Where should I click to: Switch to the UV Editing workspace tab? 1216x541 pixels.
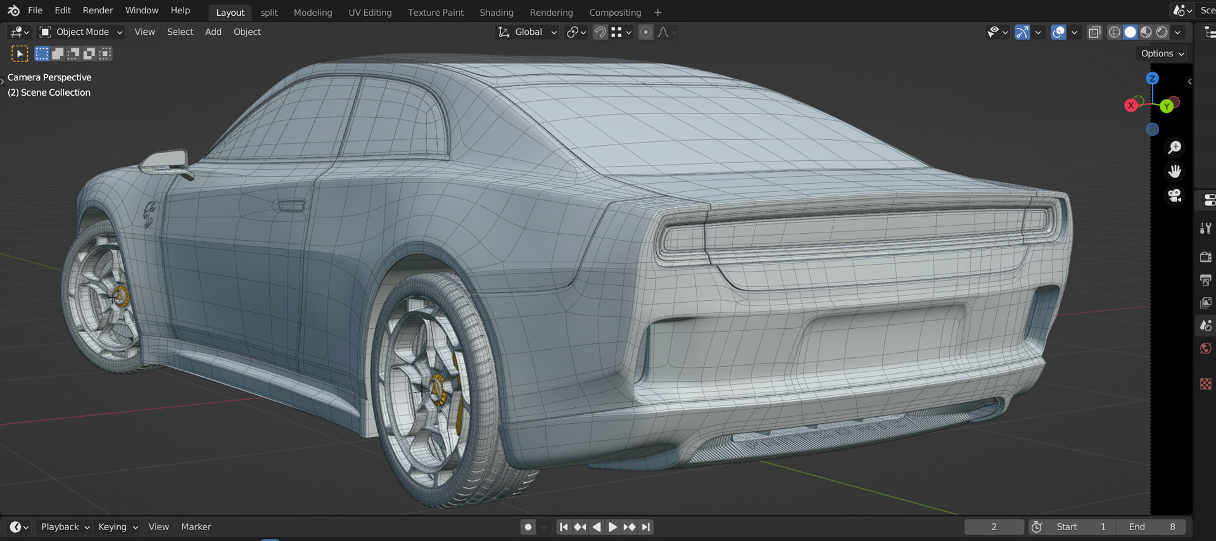coord(370,13)
